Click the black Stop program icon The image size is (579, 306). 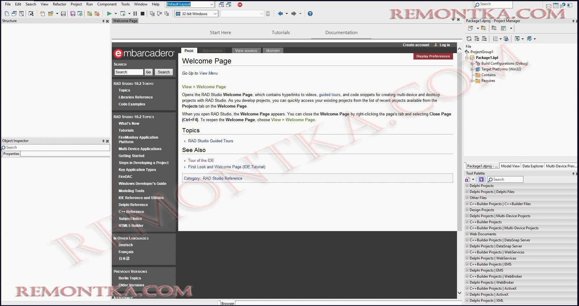pyautogui.click(x=143, y=14)
